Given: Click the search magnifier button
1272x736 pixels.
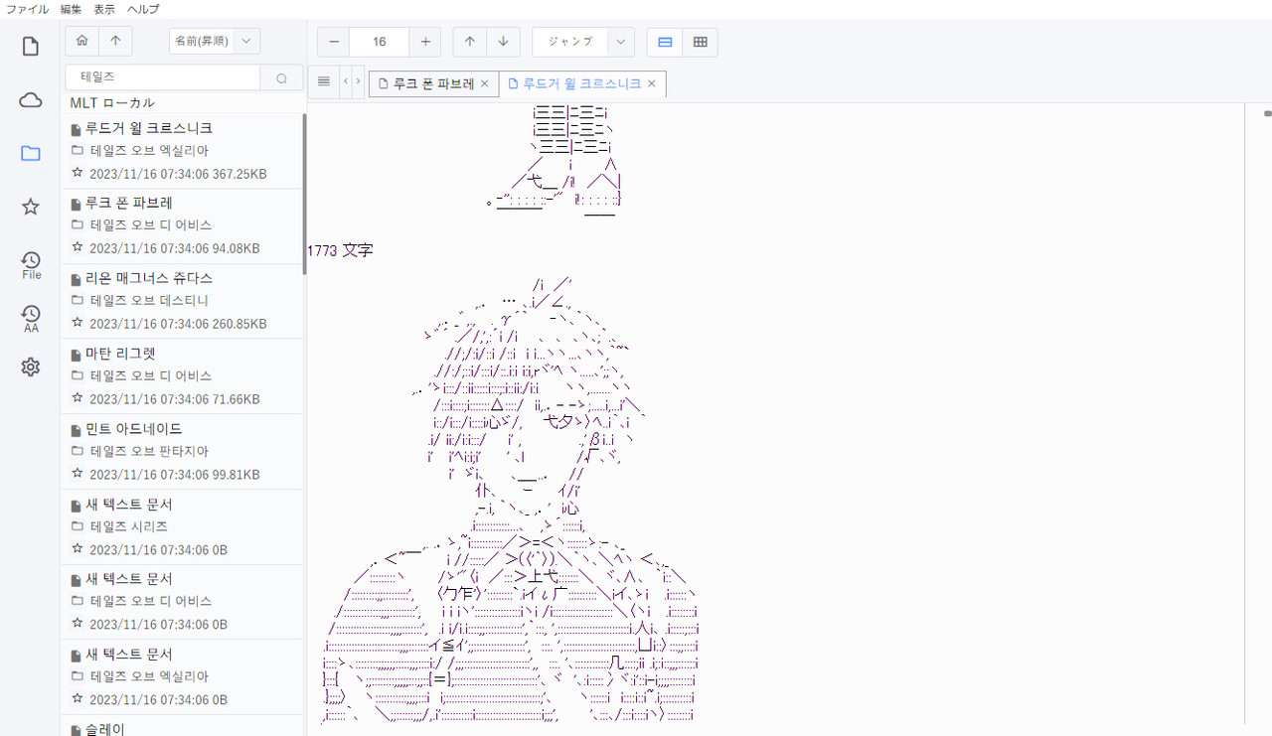Looking at the screenshot, I should [281, 78].
